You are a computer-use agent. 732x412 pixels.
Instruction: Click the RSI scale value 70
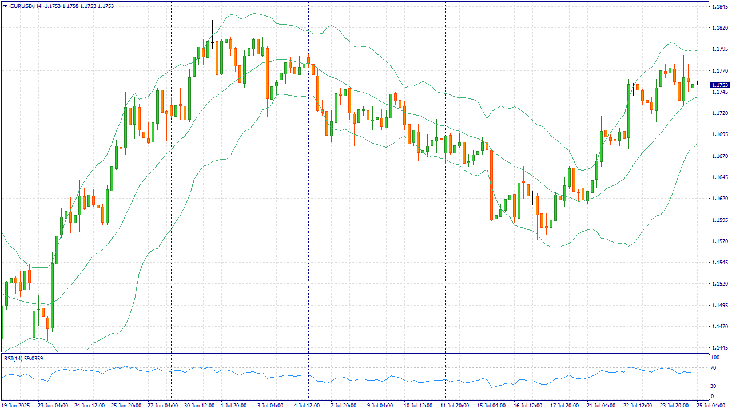click(x=713, y=369)
